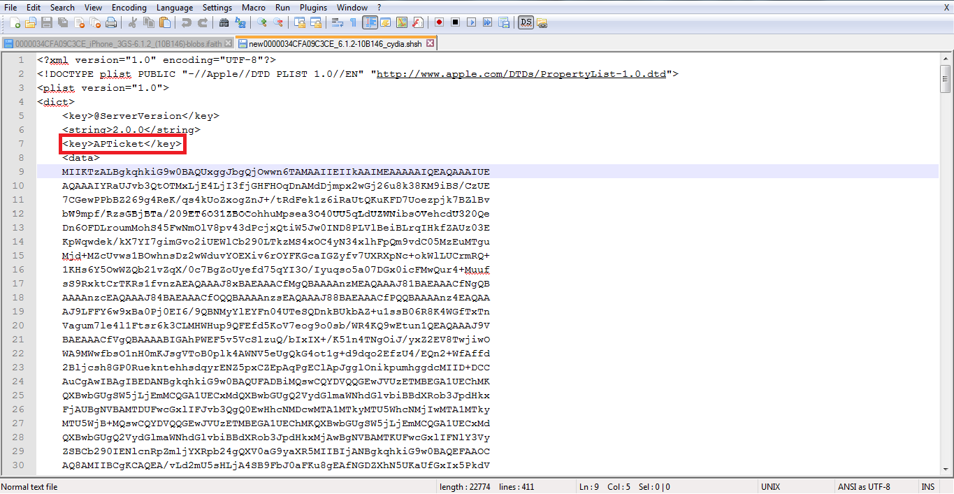Viewport: 954px width, 494px height.
Task: Open the Language menu
Action: [x=175, y=7]
